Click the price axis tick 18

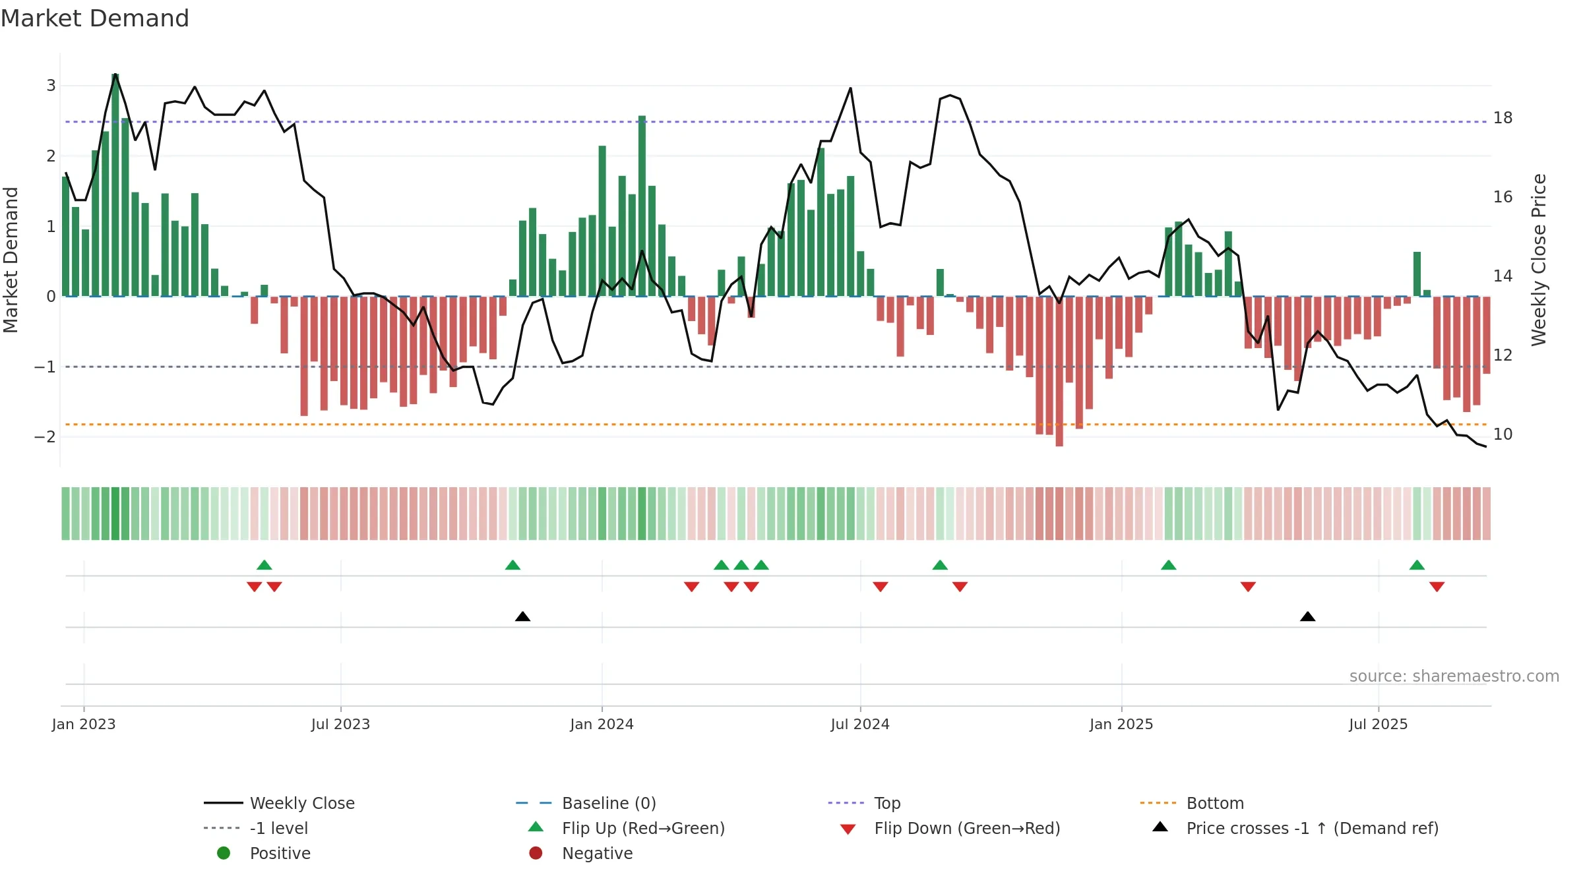(x=1503, y=118)
